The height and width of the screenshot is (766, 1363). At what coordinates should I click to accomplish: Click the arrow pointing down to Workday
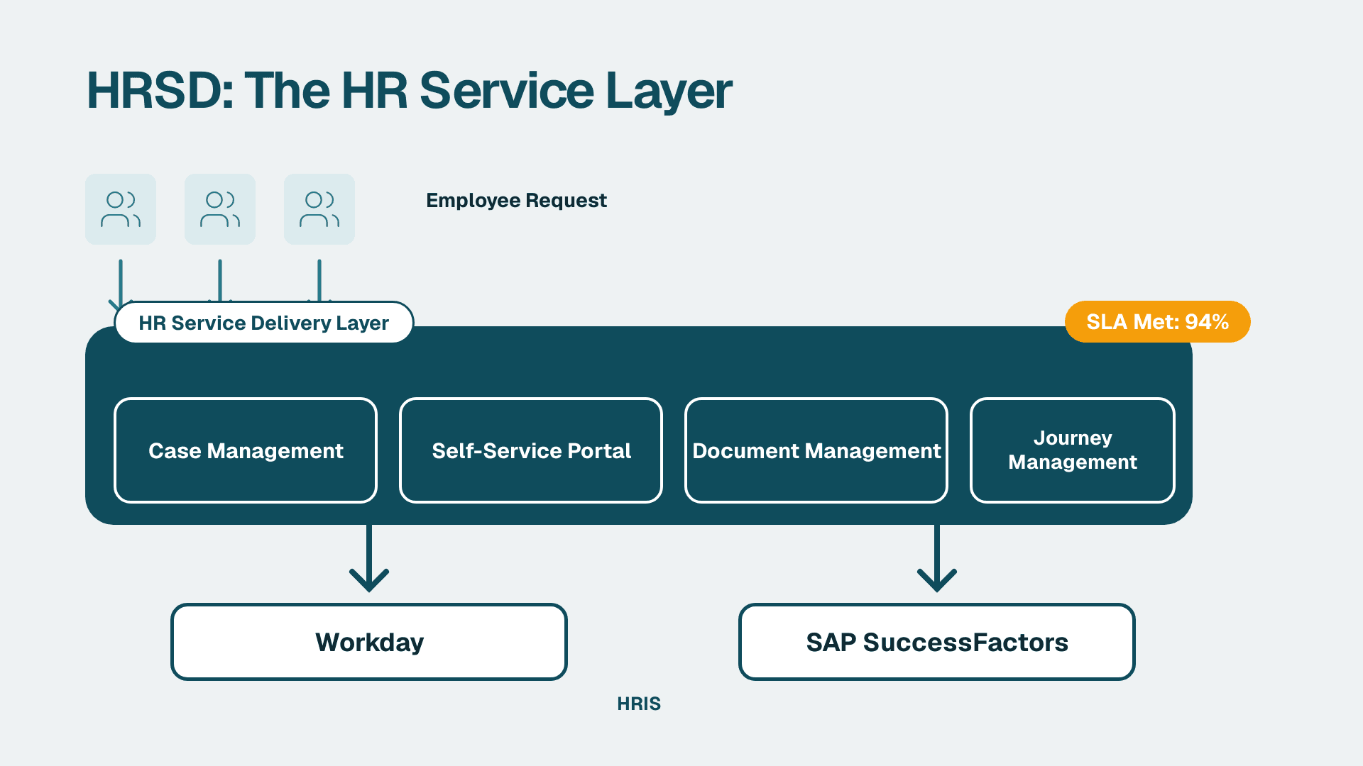[369, 558]
